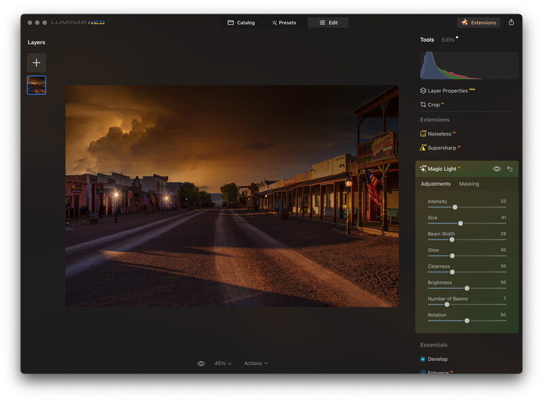
Task: Click the Luminar Neo logo
Action: 78,22
